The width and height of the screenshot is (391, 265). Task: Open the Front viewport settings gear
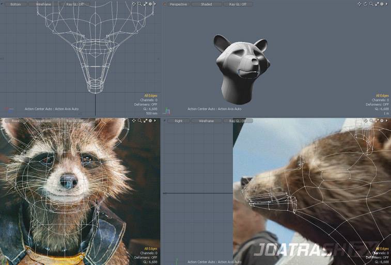tap(150, 121)
